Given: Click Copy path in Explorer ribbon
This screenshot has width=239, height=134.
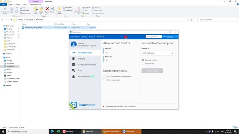Looking at the screenshot, I should pyautogui.click(x=24, y=10).
